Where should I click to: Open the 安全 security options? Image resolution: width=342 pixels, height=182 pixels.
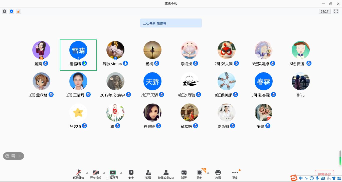pos(131,174)
